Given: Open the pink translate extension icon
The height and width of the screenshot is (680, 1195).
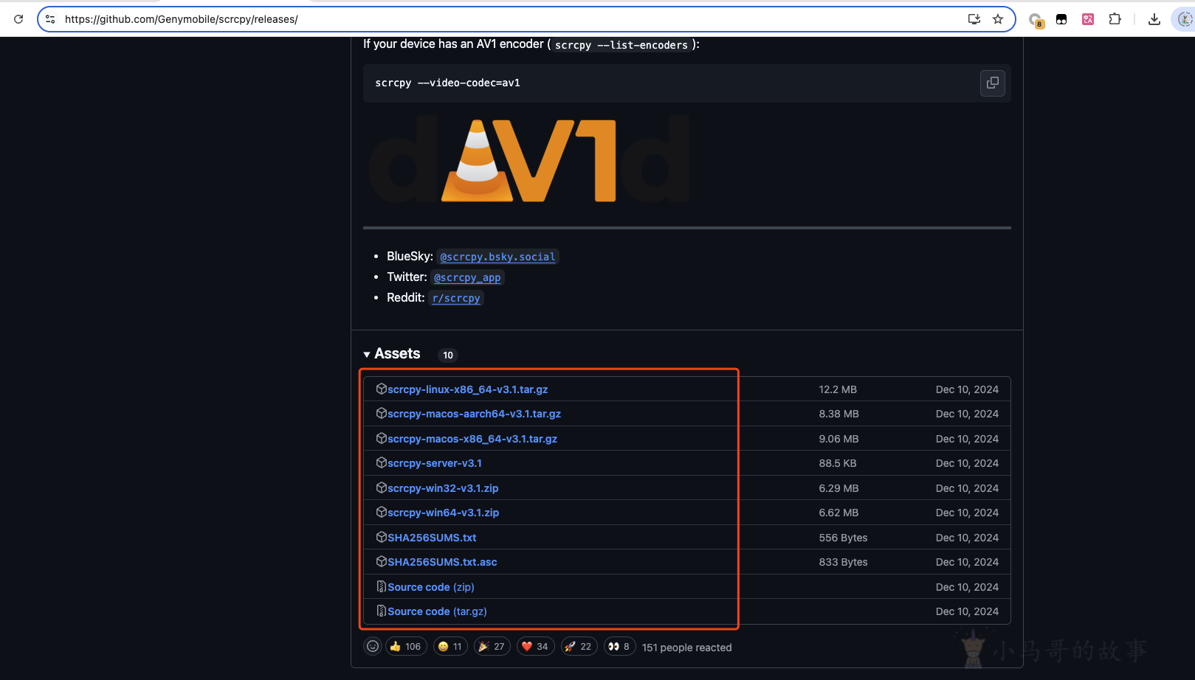Looking at the screenshot, I should (x=1088, y=20).
